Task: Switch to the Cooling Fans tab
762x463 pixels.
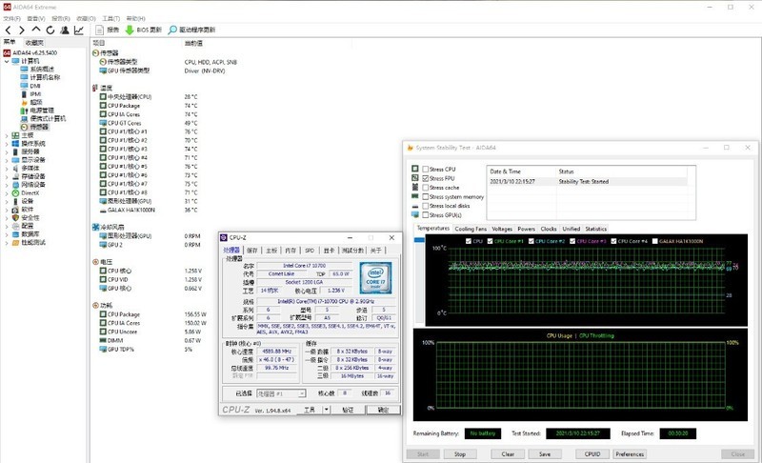Action: click(471, 229)
